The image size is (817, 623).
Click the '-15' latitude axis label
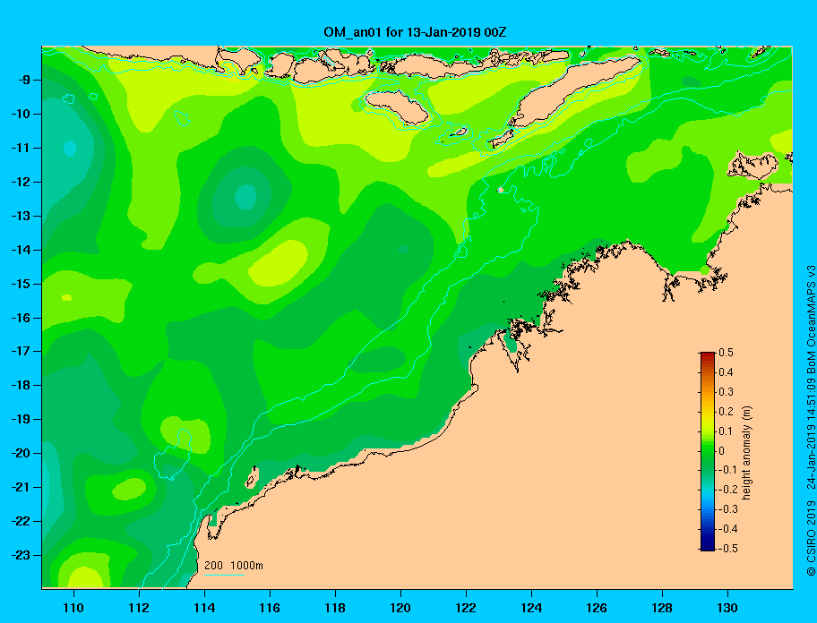(21, 284)
